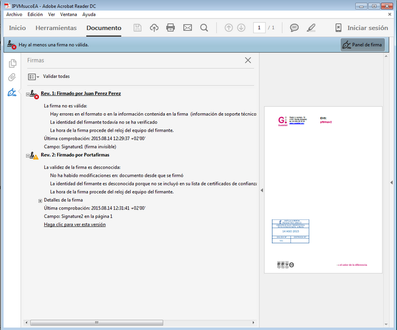Click the Save file icon
Screen dimensions: 397x330
click(x=138, y=28)
